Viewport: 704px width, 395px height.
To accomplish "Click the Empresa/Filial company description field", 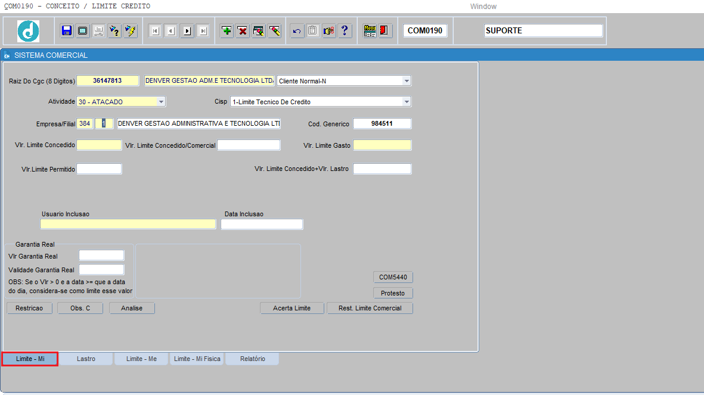I will 199,123.
